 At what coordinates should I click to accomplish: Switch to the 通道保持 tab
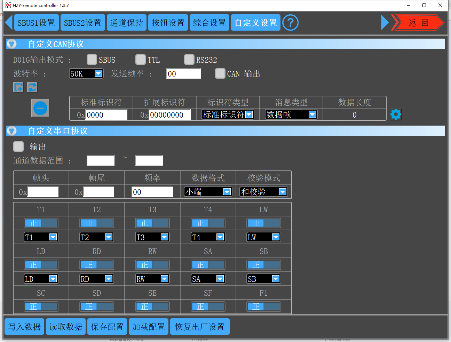(x=127, y=23)
